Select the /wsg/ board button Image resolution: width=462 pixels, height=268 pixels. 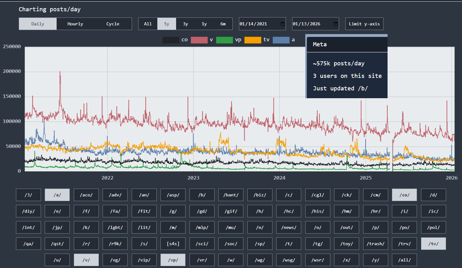[289, 260]
